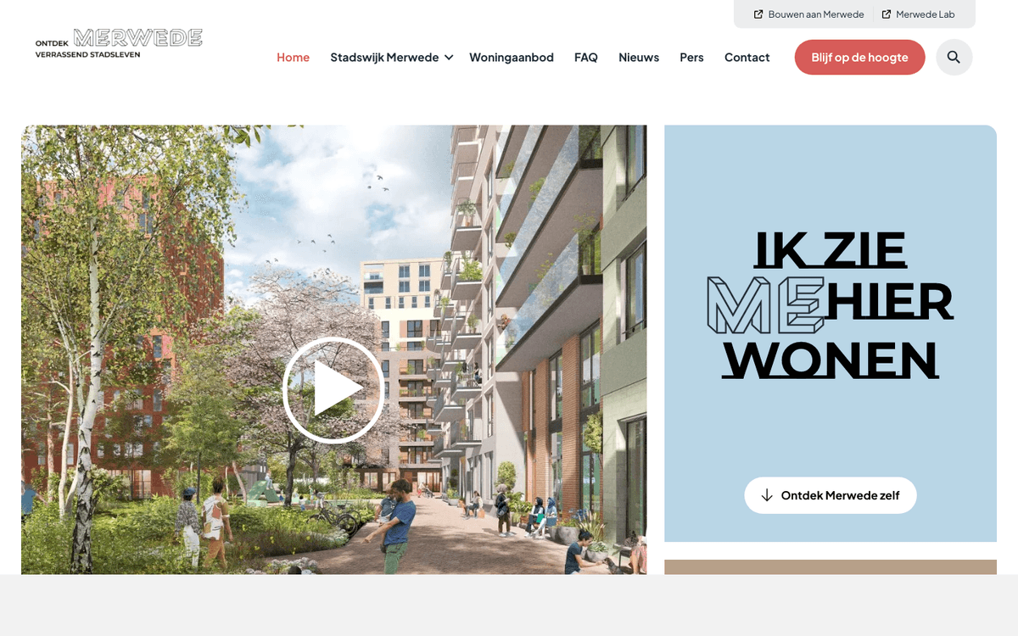Click the Blijf op de hoogte button
Viewport: 1018px width, 636px height.
pyautogui.click(x=859, y=57)
